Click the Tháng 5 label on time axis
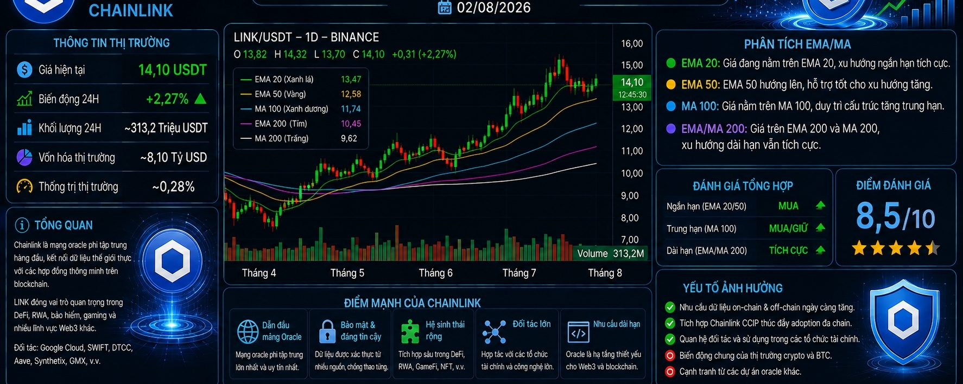The image size is (963, 384). pos(347,273)
